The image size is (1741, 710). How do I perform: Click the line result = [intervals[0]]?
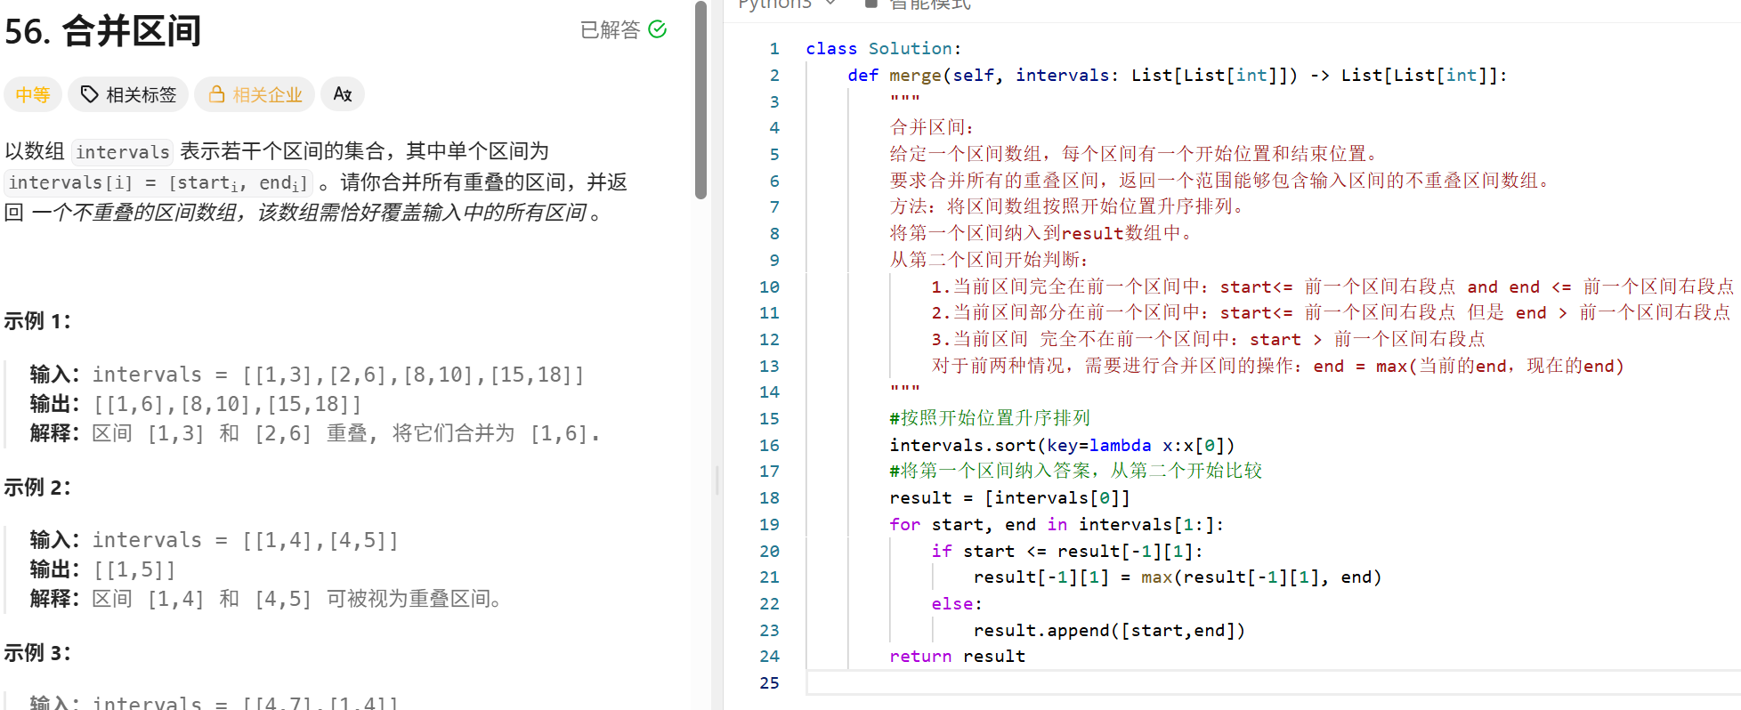coord(1009,497)
